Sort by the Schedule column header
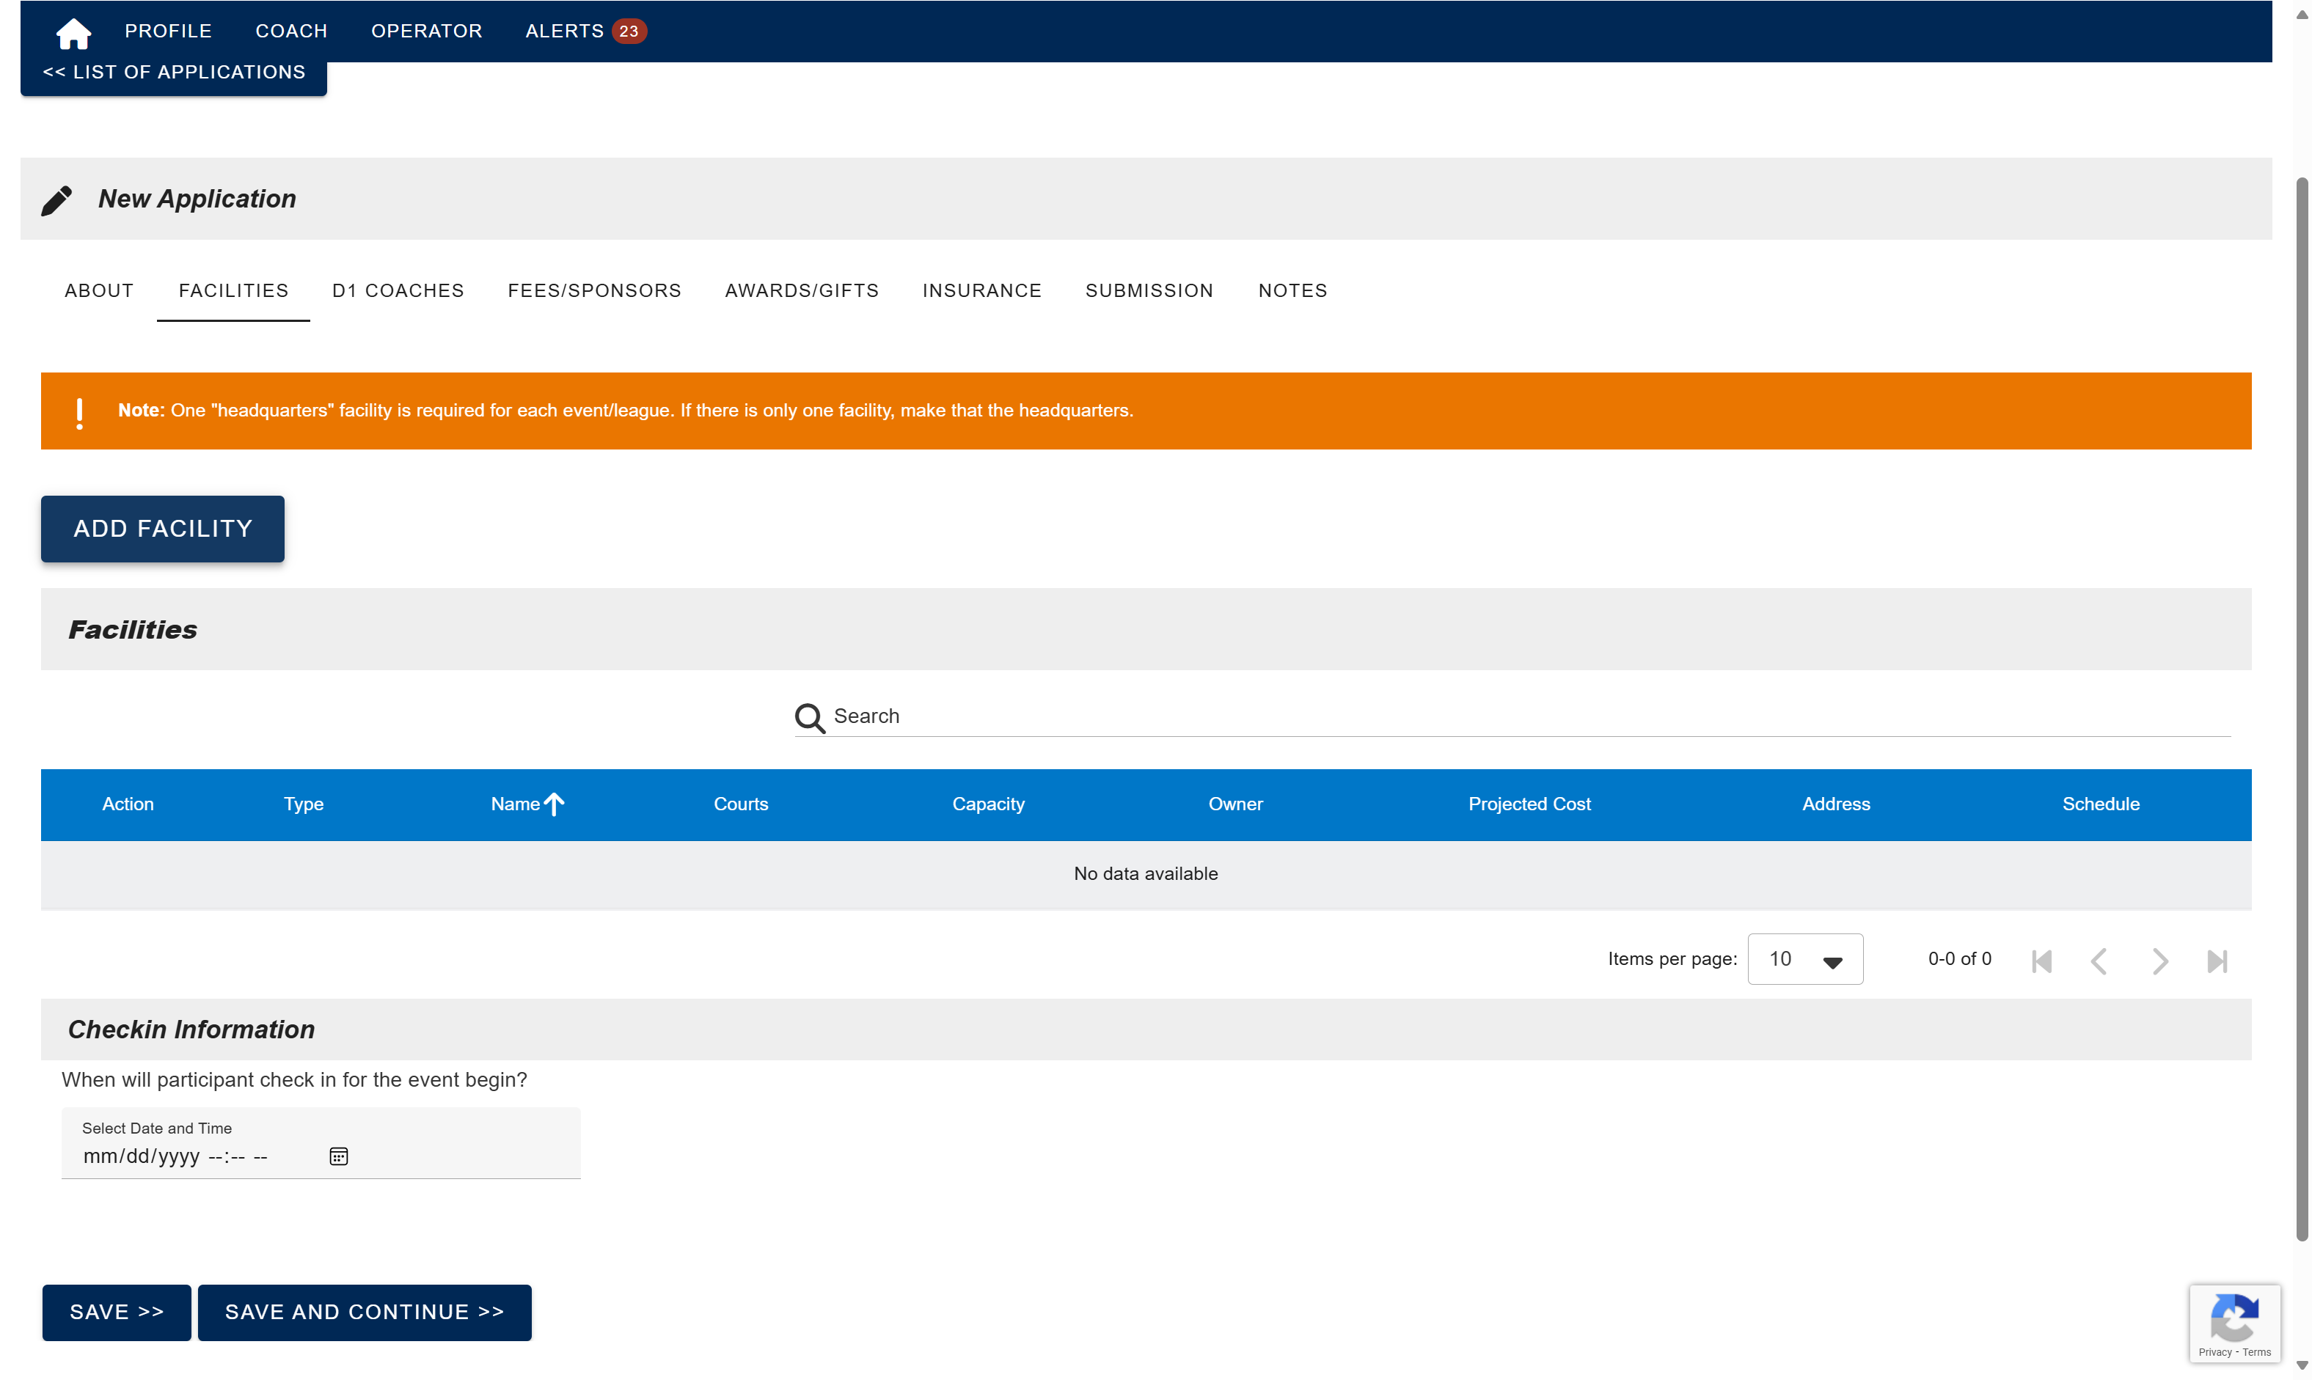The width and height of the screenshot is (2312, 1380). click(2100, 804)
